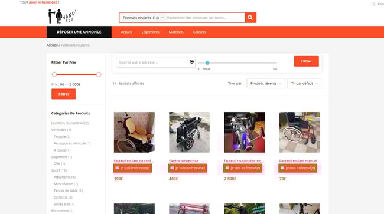The height and width of the screenshot is (214, 384).
Task: Click Je suis intéressé(e) for Fauteuil roulant manuel
Action: [x=298, y=168]
